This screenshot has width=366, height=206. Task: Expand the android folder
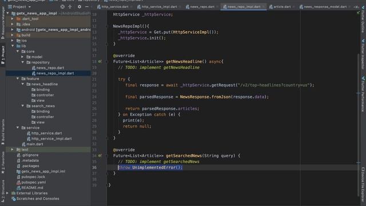point(13,30)
